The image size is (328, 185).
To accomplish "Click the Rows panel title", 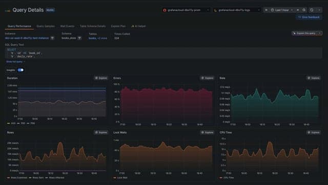I will 10,133.
